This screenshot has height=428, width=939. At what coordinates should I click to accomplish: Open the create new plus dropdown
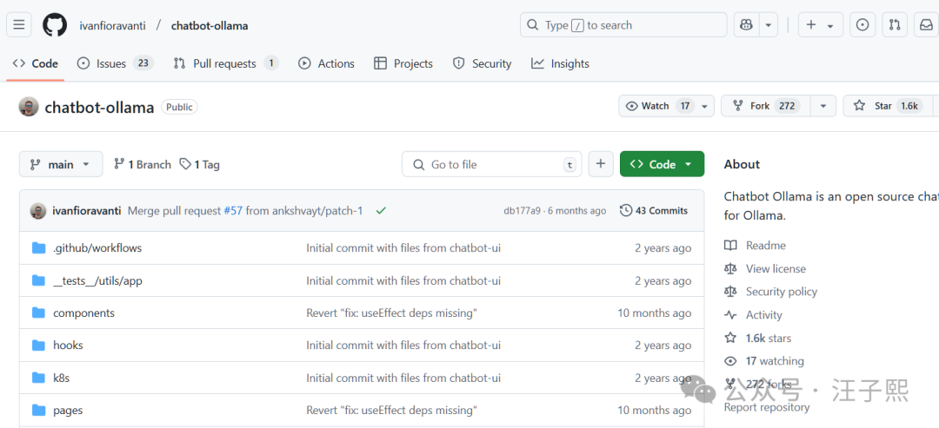[x=819, y=25]
